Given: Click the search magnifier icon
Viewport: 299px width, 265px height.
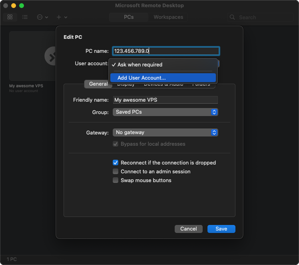Looking at the screenshot, I should point(233,17).
